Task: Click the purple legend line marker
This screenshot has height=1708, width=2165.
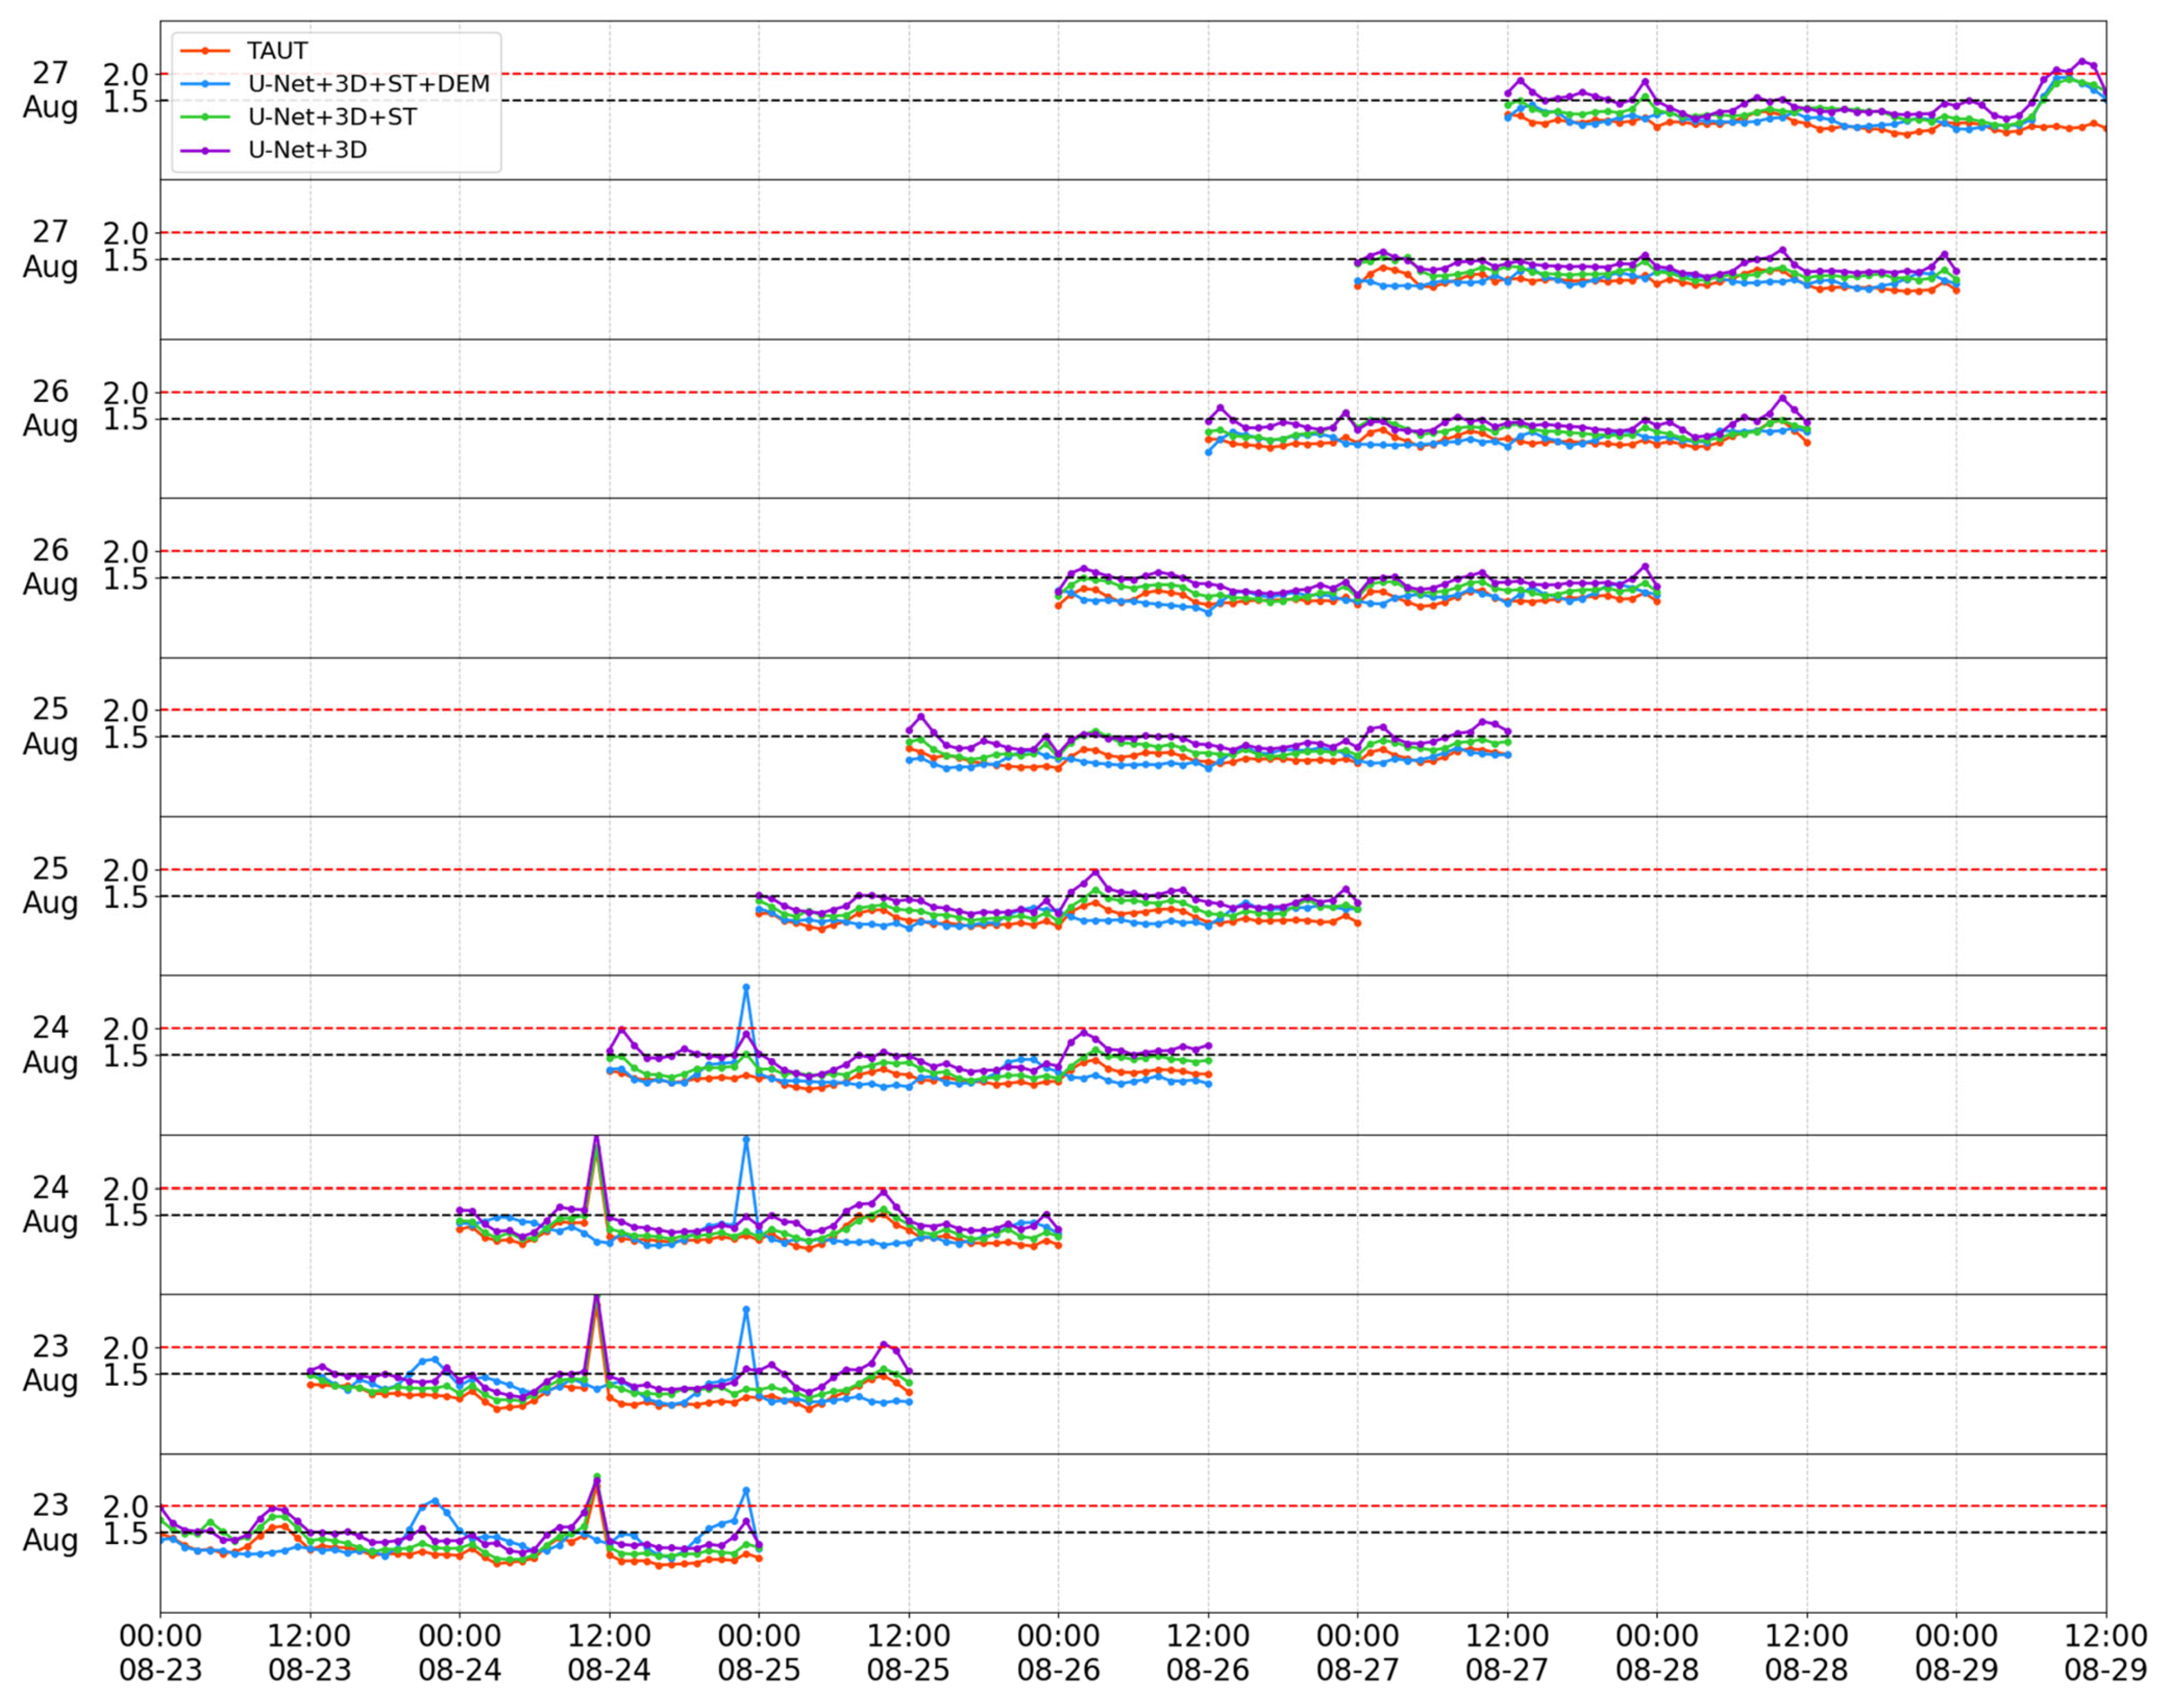Action: click(x=205, y=150)
